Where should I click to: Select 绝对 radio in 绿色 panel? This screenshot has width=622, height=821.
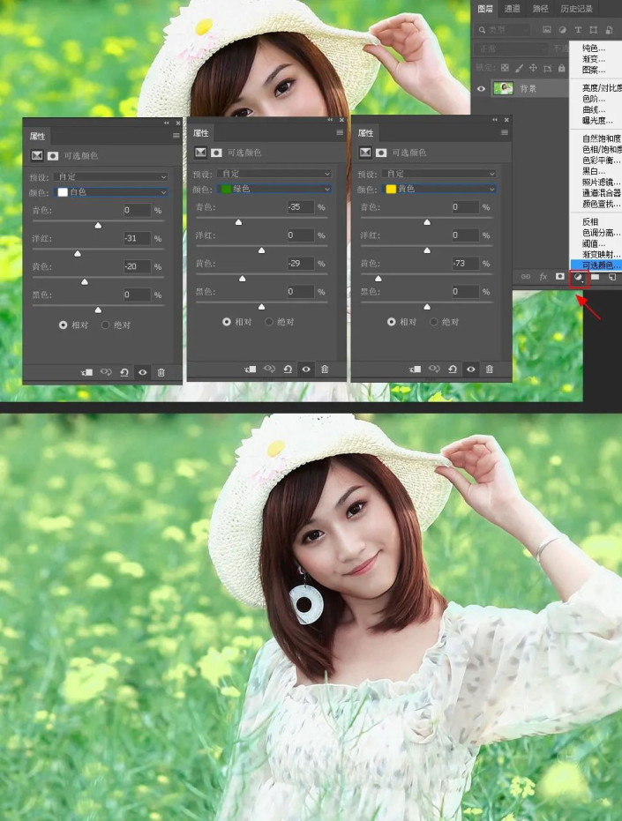pyautogui.click(x=269, y=322)
